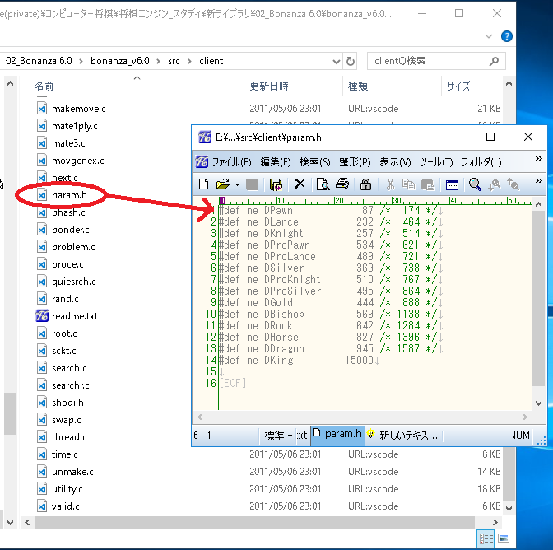Image resolution: width=553 pixels, height=550 pixels.
Task: Switch to the param.h document tab
Action: pyautogui.click(x=337, y=434)
